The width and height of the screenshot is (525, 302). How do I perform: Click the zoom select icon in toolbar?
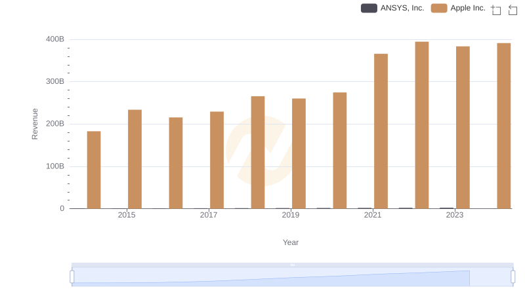pos(496,10)
